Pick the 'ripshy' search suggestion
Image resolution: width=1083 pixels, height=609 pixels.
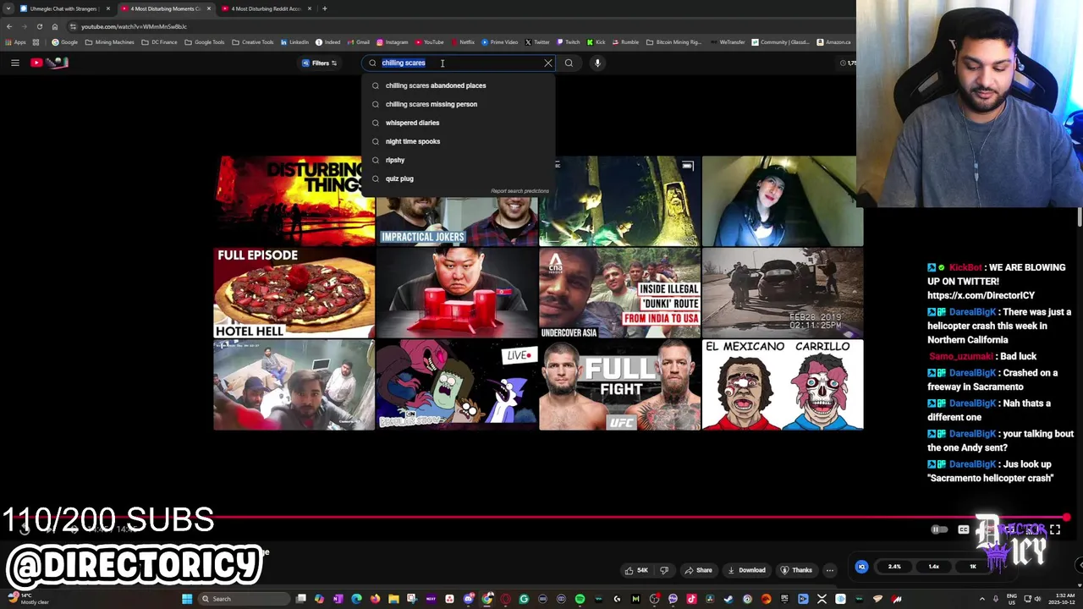pos(459,160)
